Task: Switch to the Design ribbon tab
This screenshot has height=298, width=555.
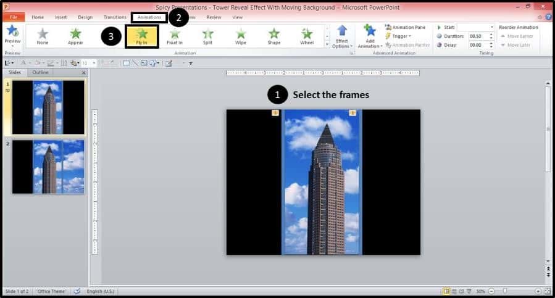Action: (x=85, y=17)
